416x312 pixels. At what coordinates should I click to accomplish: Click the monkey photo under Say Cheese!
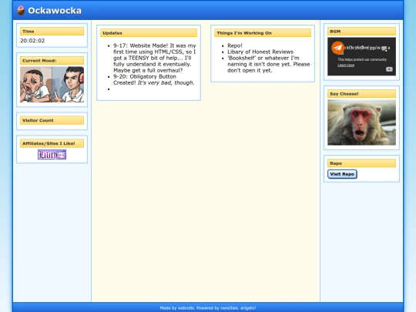coord(361,122)
